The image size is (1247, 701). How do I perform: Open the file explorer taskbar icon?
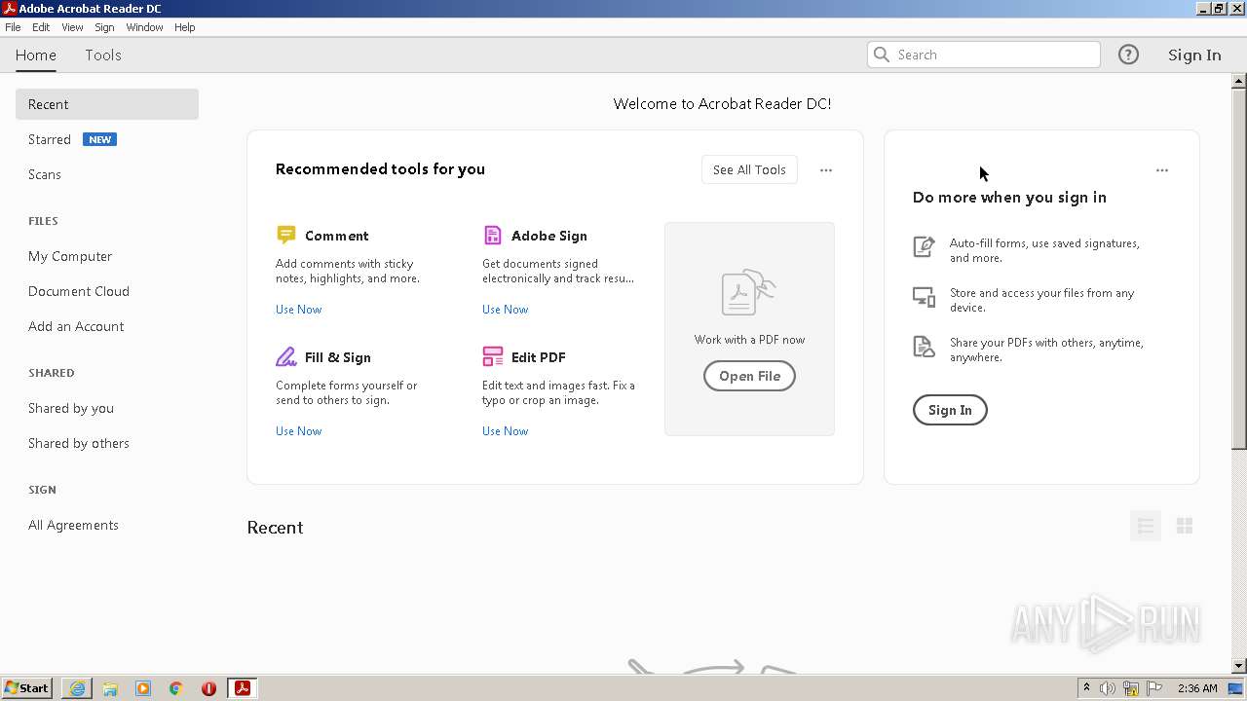[x=110, y=688]
